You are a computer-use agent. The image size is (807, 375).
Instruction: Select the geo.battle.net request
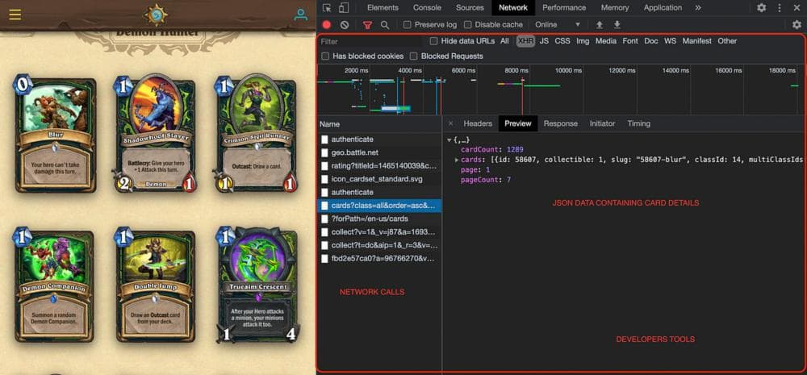tap(380, 152)
